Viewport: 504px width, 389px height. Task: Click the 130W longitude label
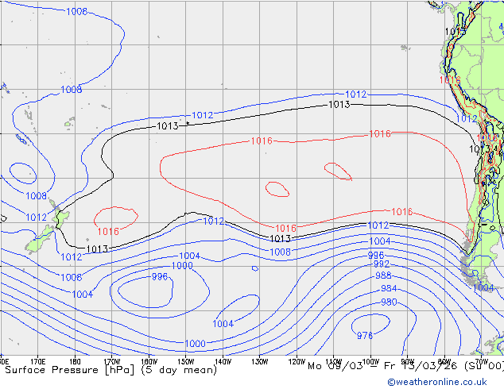point(260,362)
